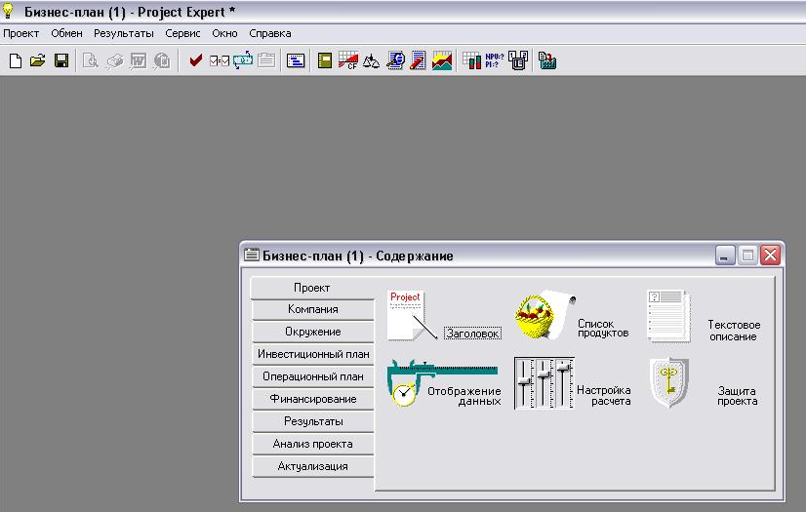Click the greyed clipboard toolbar icon

coord(266,60)
